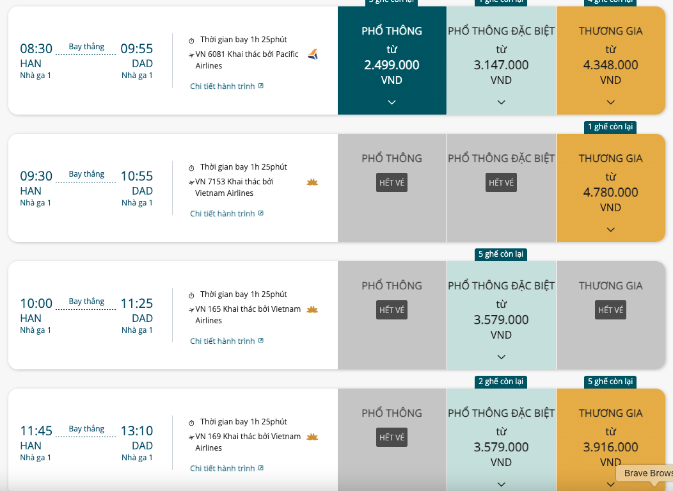Click the Vietnam Airlines lotus logo on VN 7153
Image resolution: width=673 pixels, height=491 pixels.
point(312,182)
